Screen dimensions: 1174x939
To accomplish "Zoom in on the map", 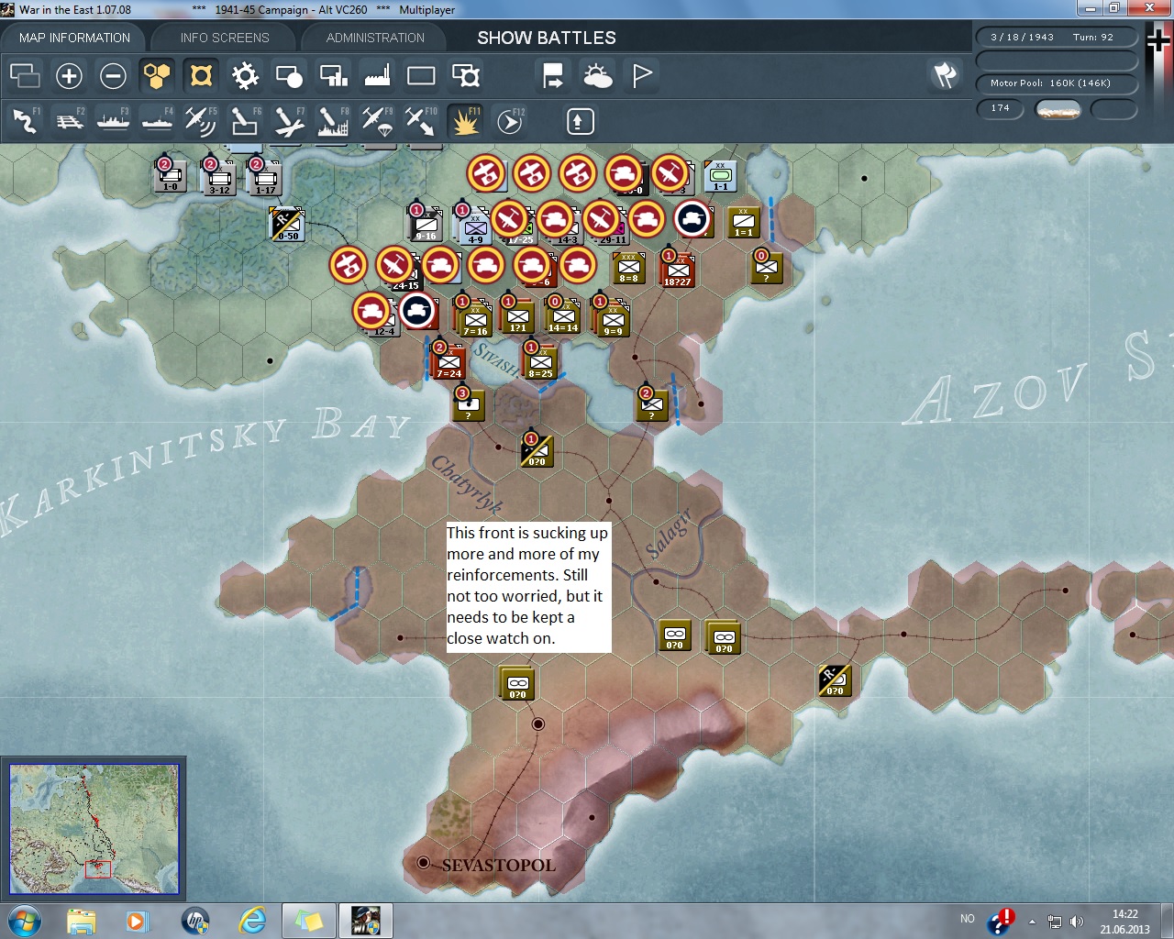I will pos(69,75).
